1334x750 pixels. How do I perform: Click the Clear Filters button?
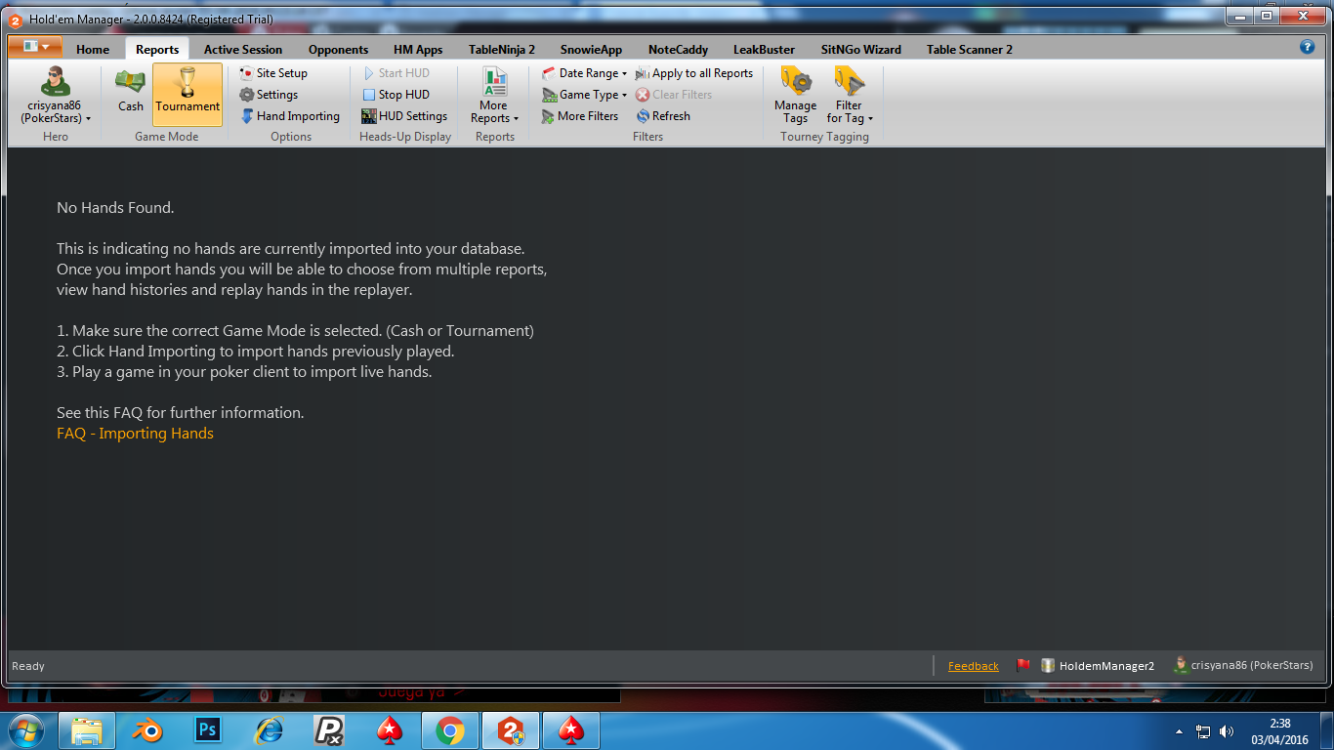click(674, 95)
